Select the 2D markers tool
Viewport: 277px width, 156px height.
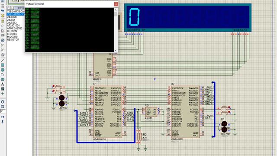pyautogui.click(x=3, y=94)
